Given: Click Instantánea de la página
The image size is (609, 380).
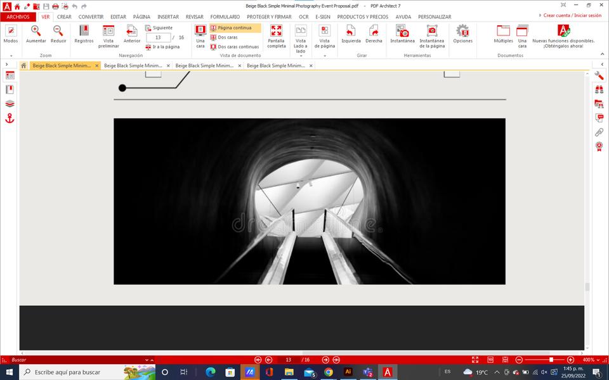Looking at the screenshot, I should click(432, 37).
